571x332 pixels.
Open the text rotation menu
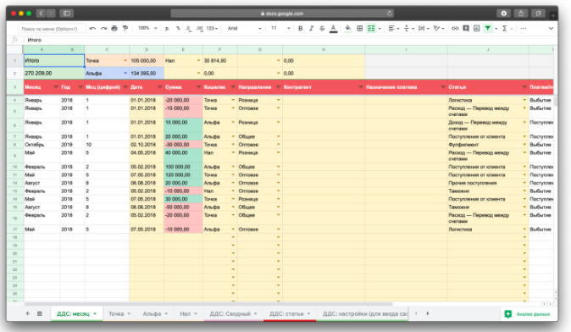[439, 29]
